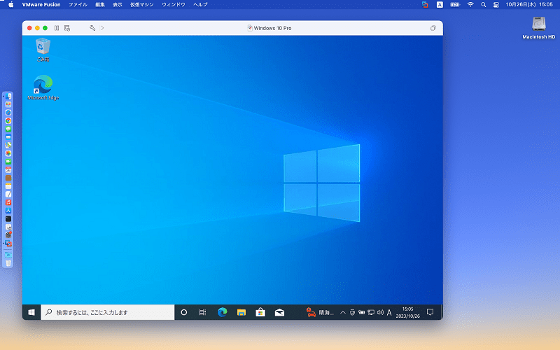Click the network tray icon in Windows
This screenshot has width=560, height=350.
coord(371,312)
